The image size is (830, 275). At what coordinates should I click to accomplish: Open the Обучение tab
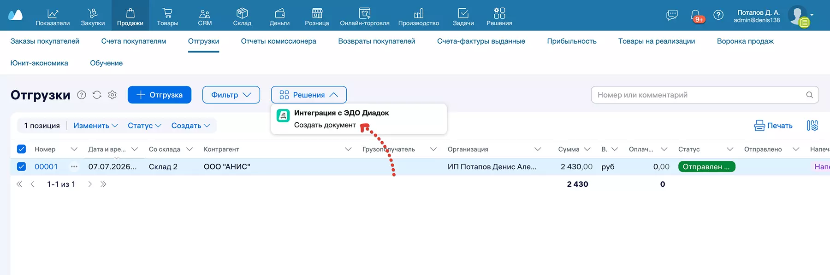106,63
